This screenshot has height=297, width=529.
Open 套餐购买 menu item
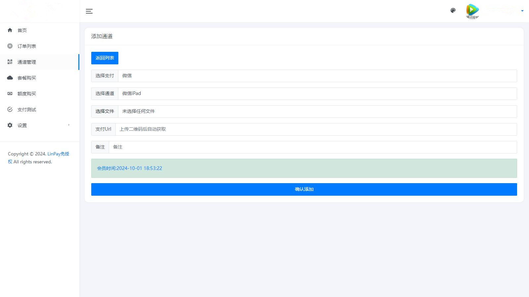(x=39, y=78)
